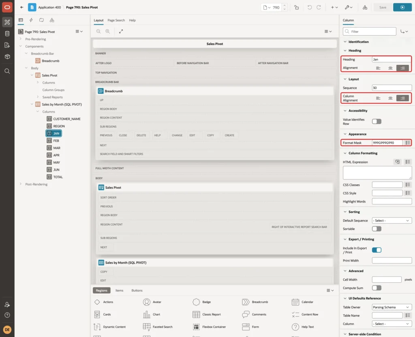The width and height of the screenshot is (415, 337).
Task: Open the Gallery cube icon in sidebar
Action: click(7, 56)
